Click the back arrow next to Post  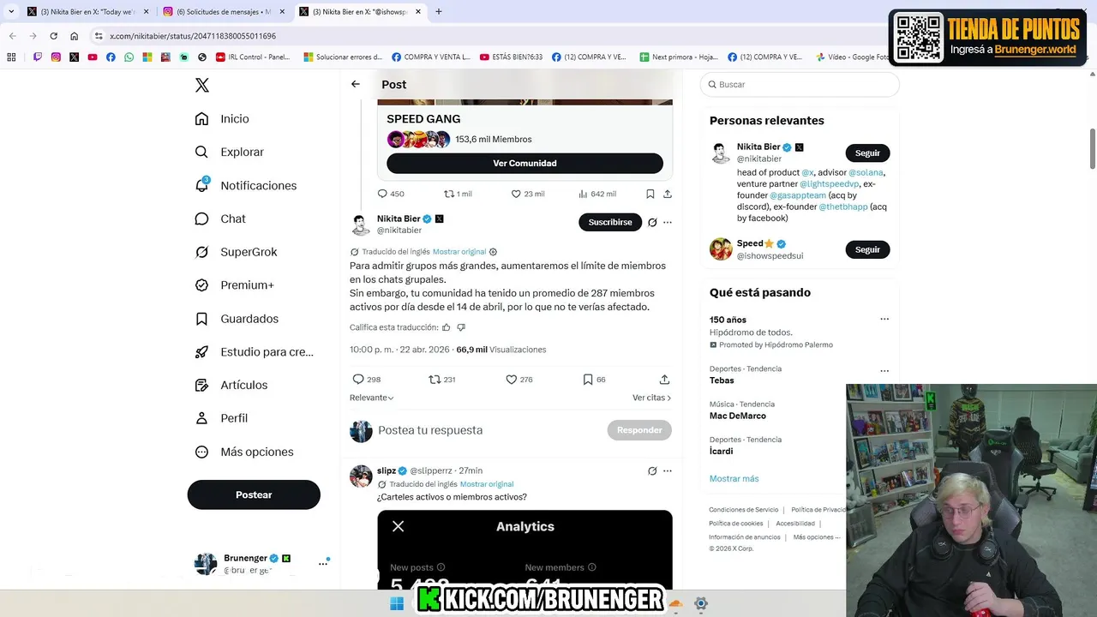[356, 84]
